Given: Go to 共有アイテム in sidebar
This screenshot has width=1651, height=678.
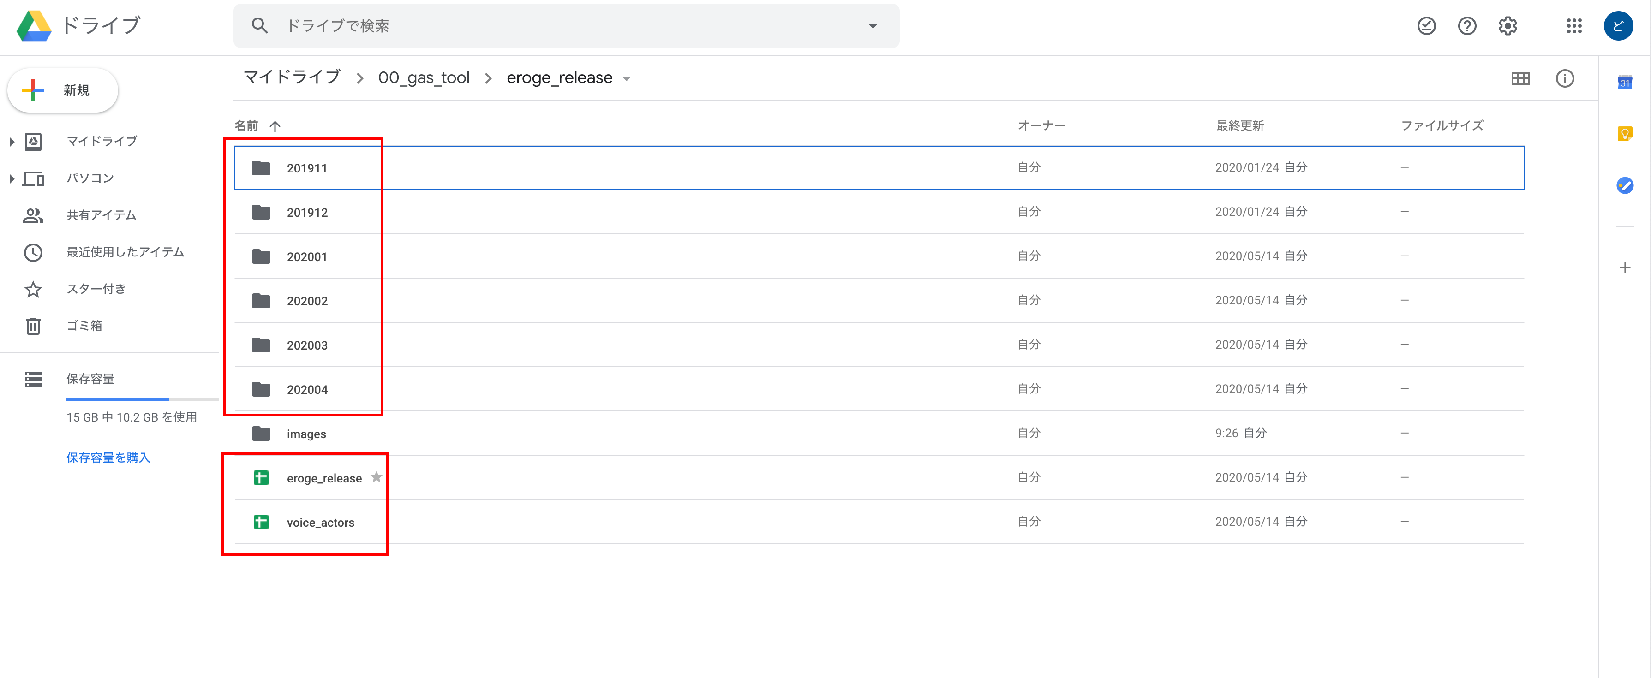Looking at the screenshot, I should (x=101, y=215).
